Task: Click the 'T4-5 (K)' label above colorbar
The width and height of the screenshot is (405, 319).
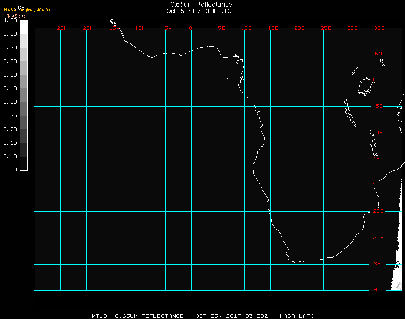Action: [x=16, y=16]
